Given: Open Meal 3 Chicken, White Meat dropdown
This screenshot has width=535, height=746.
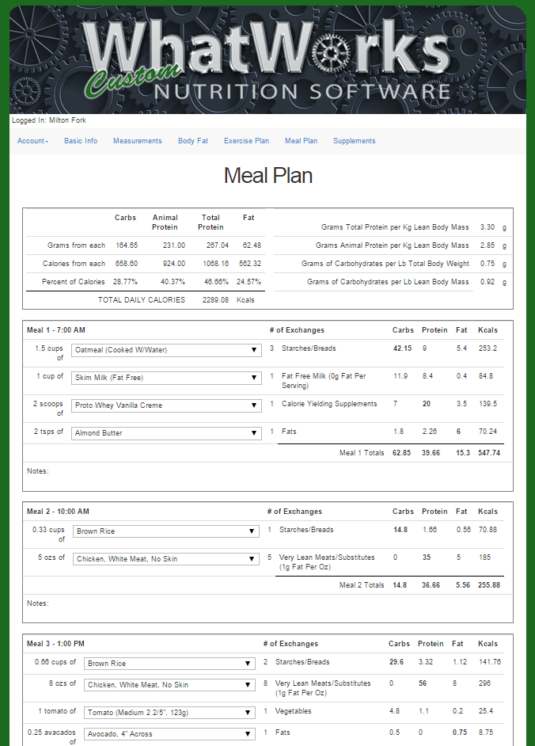Looking at the screenshot, I should tap(170, 685).
